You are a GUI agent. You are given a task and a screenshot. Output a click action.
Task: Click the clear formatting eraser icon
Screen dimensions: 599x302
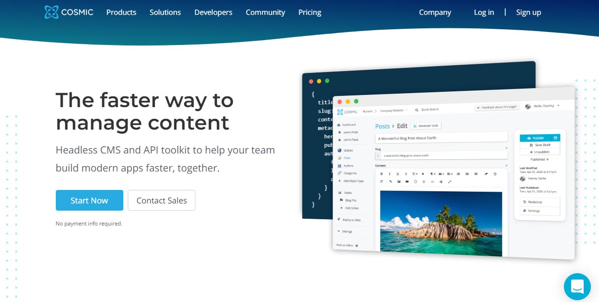tap(486, 174)
